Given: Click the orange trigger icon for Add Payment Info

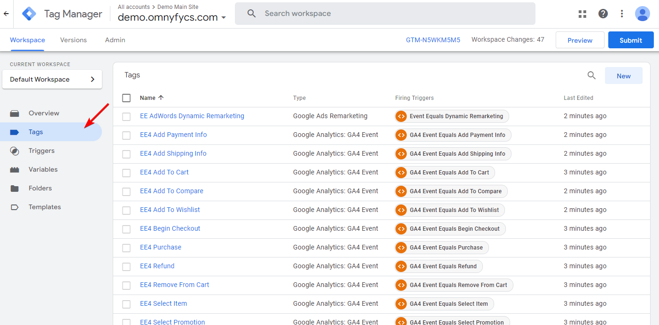Looking at the screenshot, I should [401, 135].
